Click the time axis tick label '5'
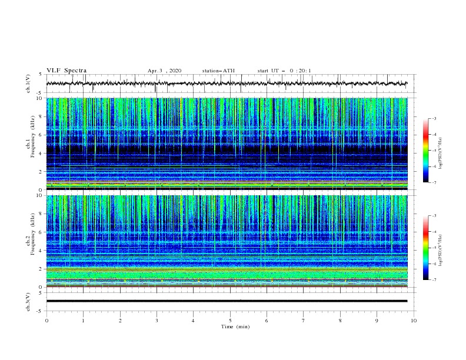 pyautogui.click(x=230, y=321)
